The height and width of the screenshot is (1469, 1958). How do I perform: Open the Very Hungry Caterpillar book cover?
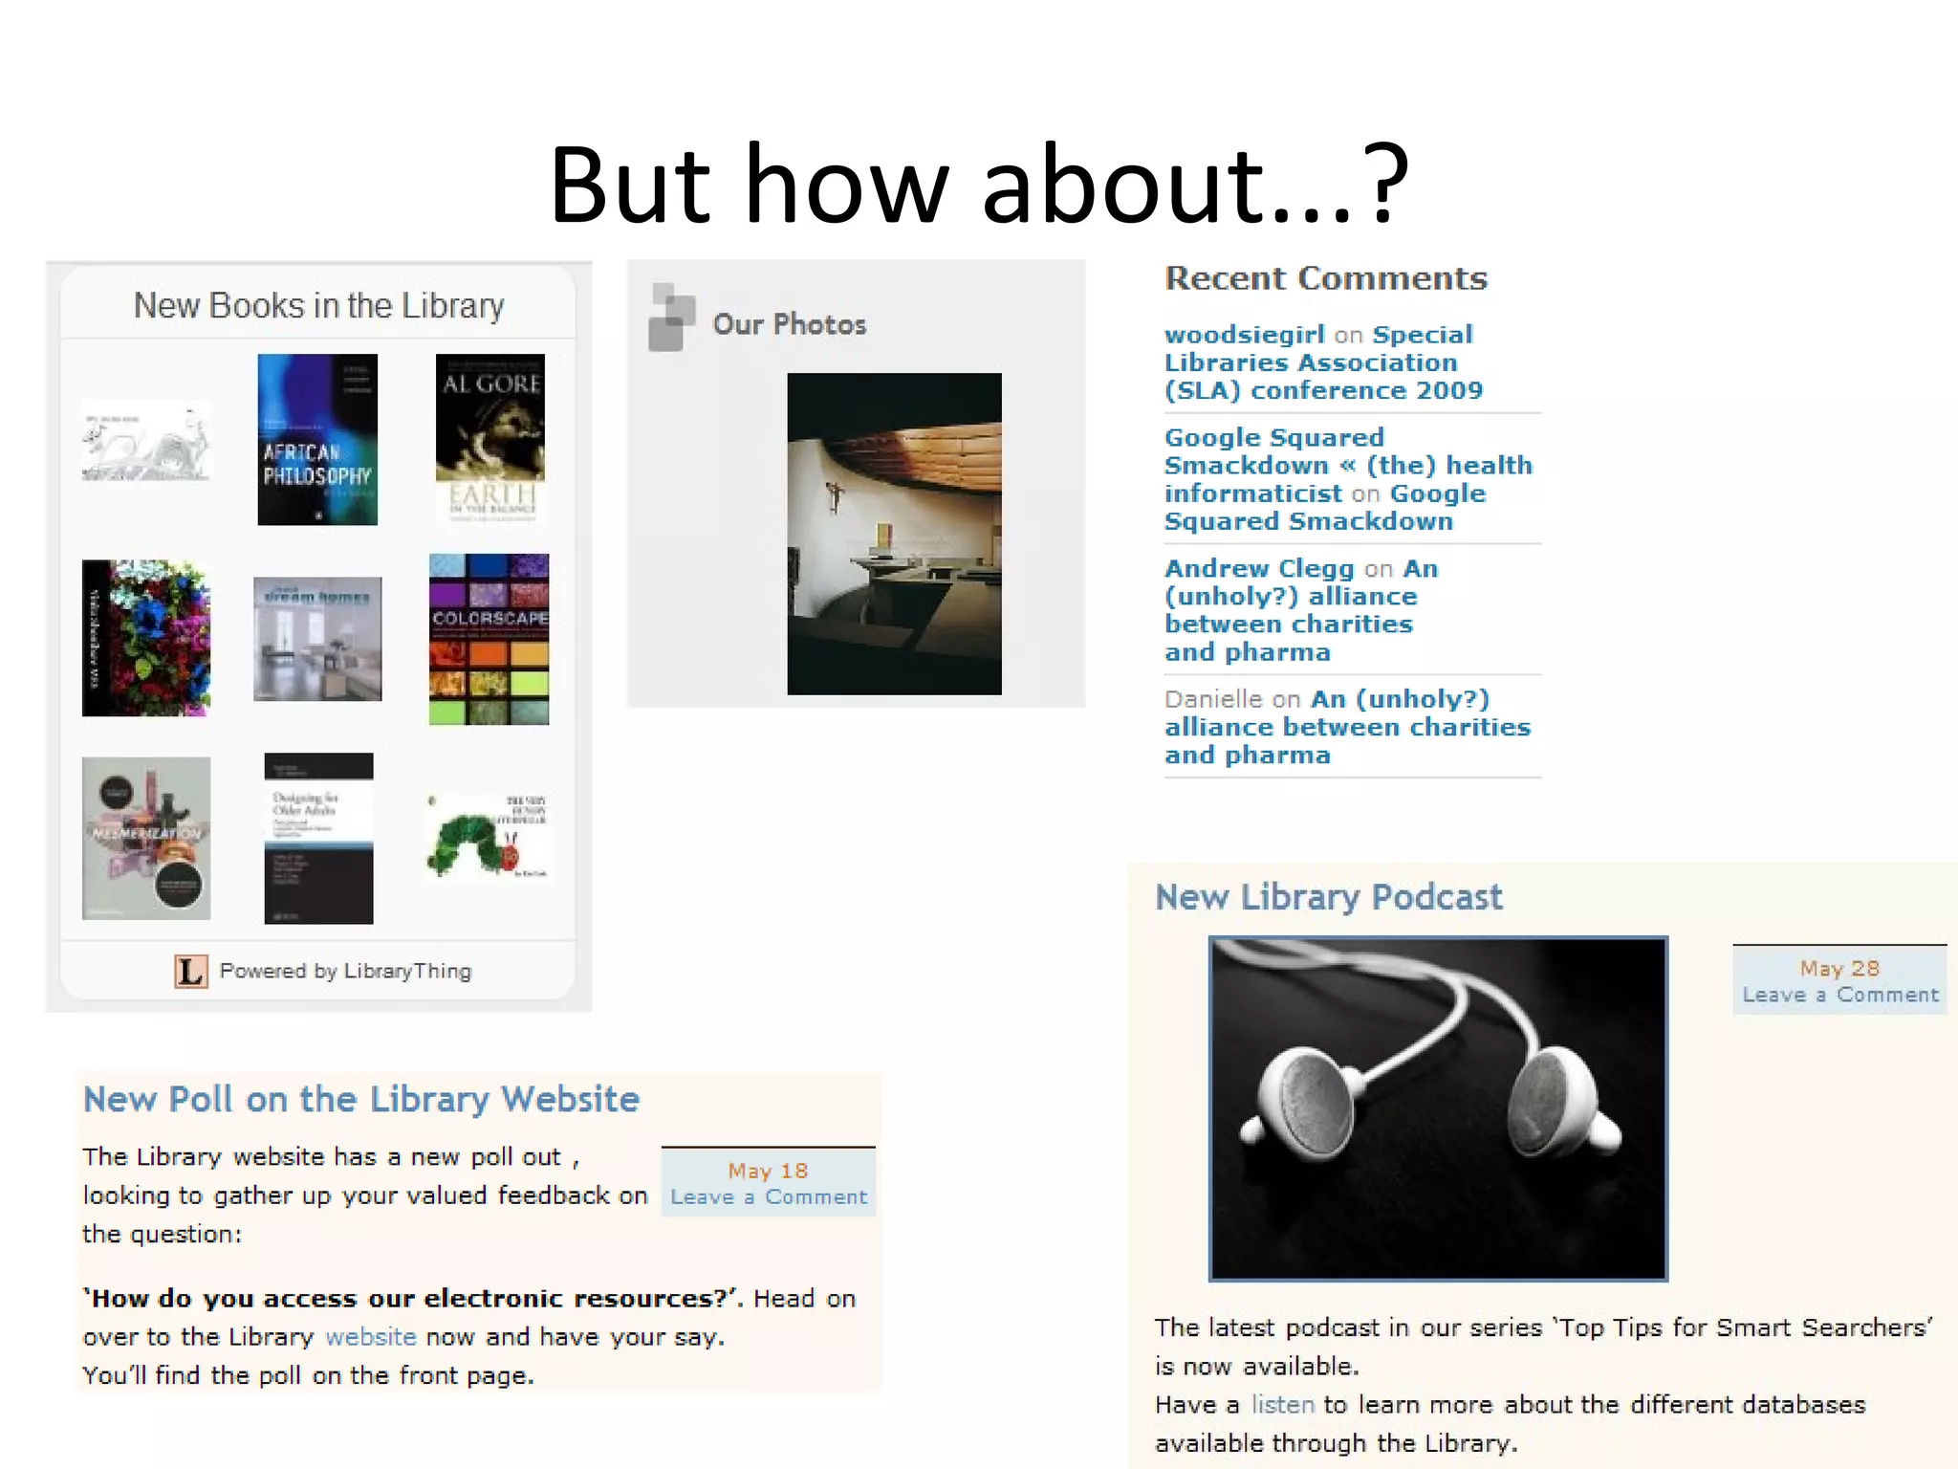pos(489,837)
